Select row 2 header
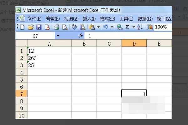 pyautogui.click(x=21, y=57)
